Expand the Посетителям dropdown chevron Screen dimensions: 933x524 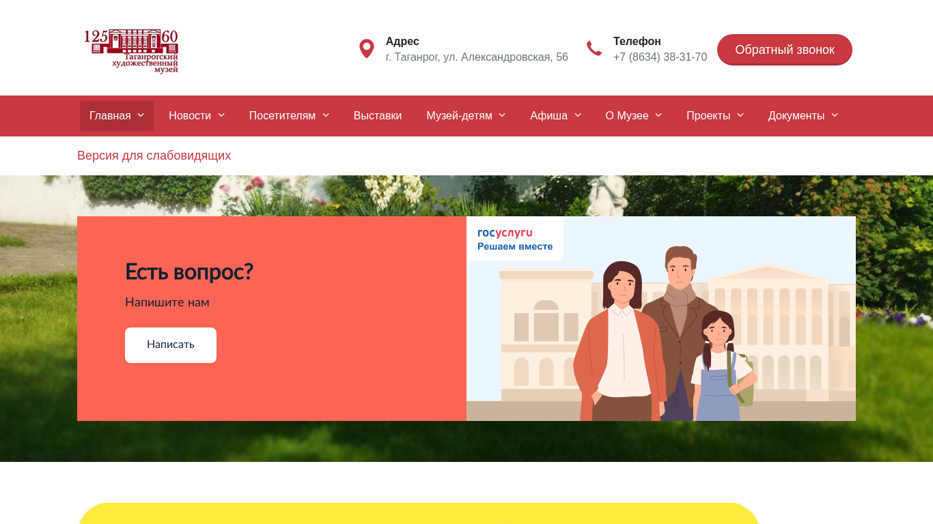[326, 115]
